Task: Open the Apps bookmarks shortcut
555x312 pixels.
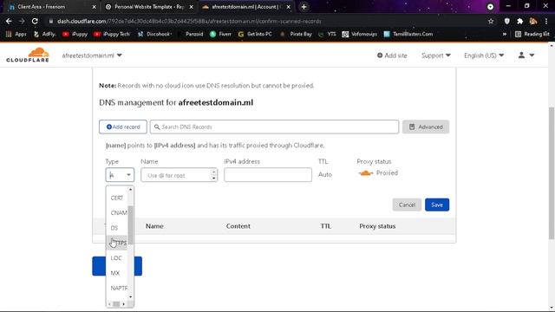Action: coord(16,34)
